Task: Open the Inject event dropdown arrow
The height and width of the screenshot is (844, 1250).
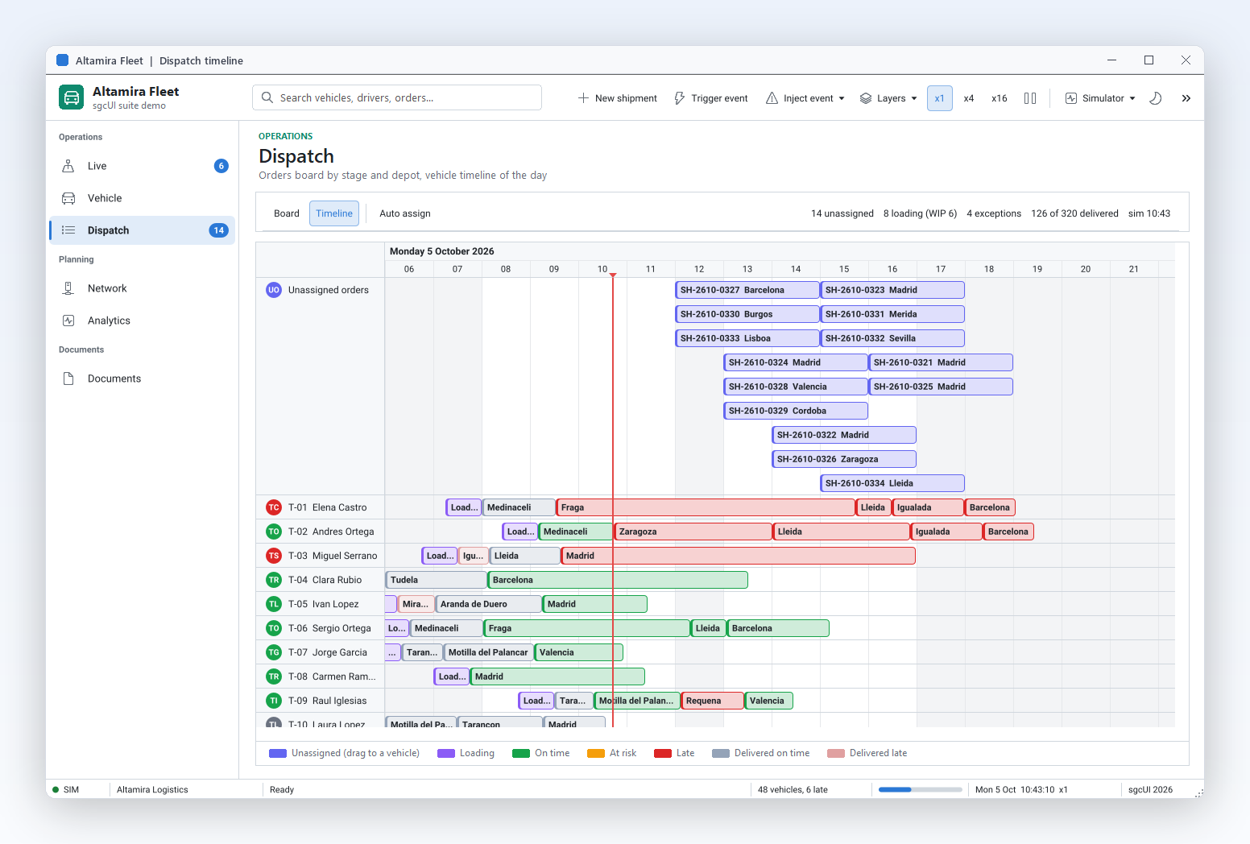Action: (842, 98)
